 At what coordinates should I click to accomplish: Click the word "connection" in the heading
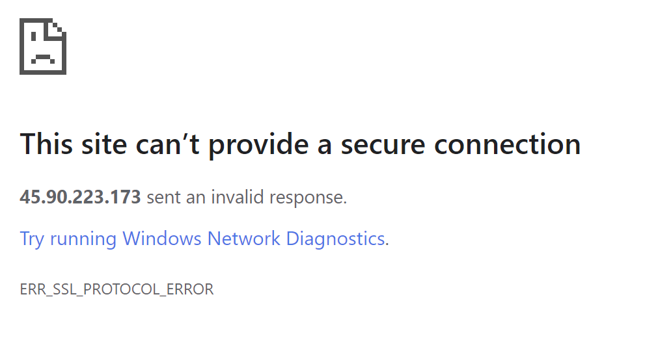[507, 144]
